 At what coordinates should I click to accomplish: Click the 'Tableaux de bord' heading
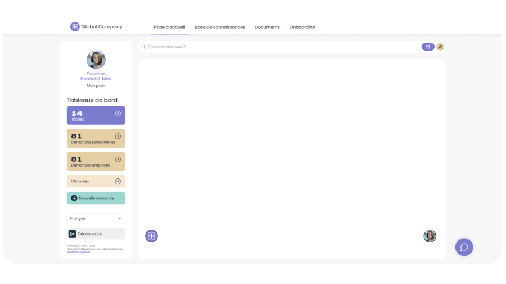(92, 100)
